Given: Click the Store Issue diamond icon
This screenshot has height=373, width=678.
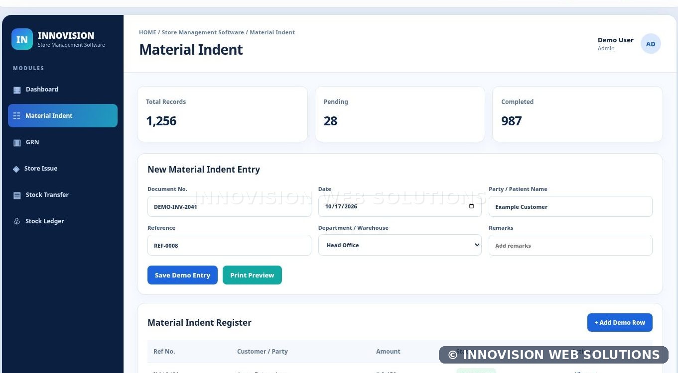Looking at the screenshot, I should click(x=16, y=169).
